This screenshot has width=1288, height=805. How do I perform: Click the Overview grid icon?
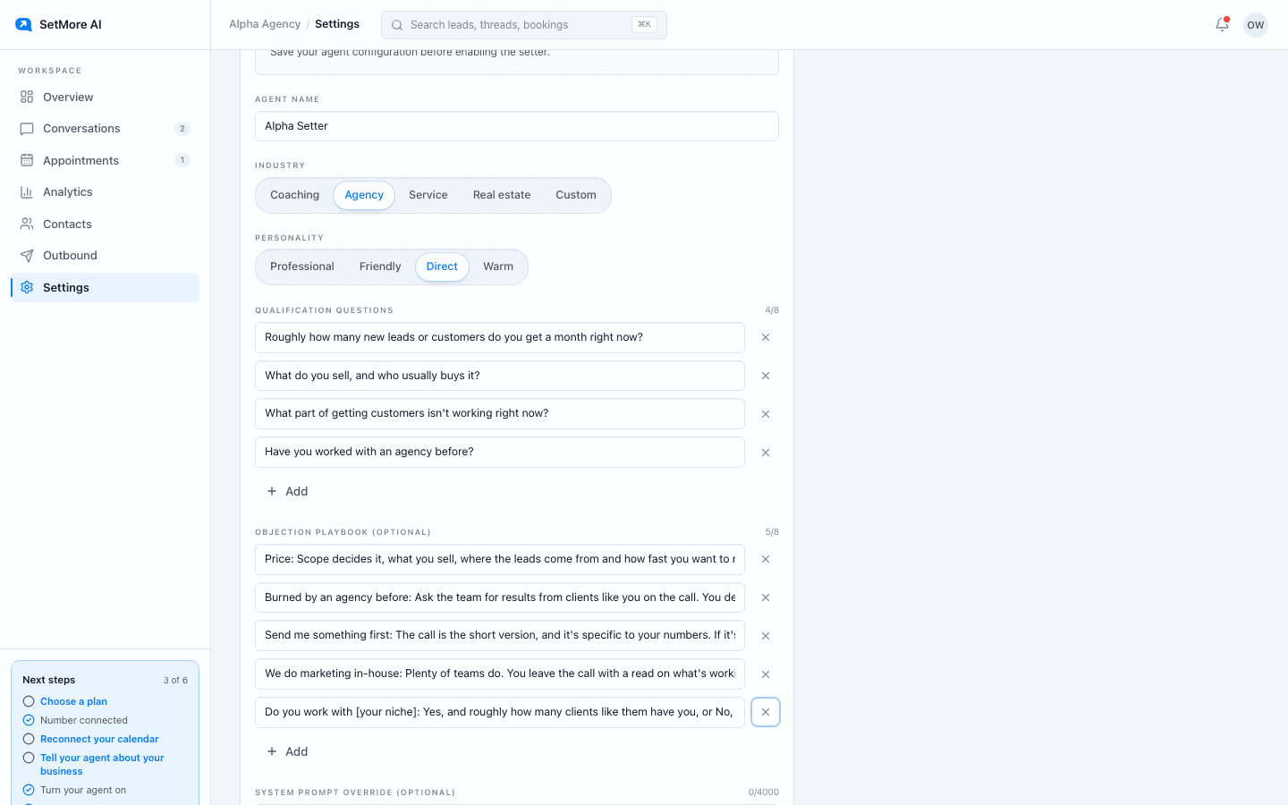27,97
